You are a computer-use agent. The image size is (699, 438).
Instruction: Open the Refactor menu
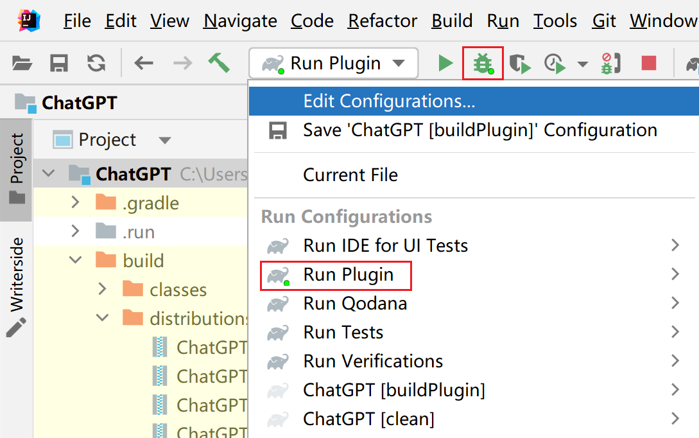[x=383, y=21]
